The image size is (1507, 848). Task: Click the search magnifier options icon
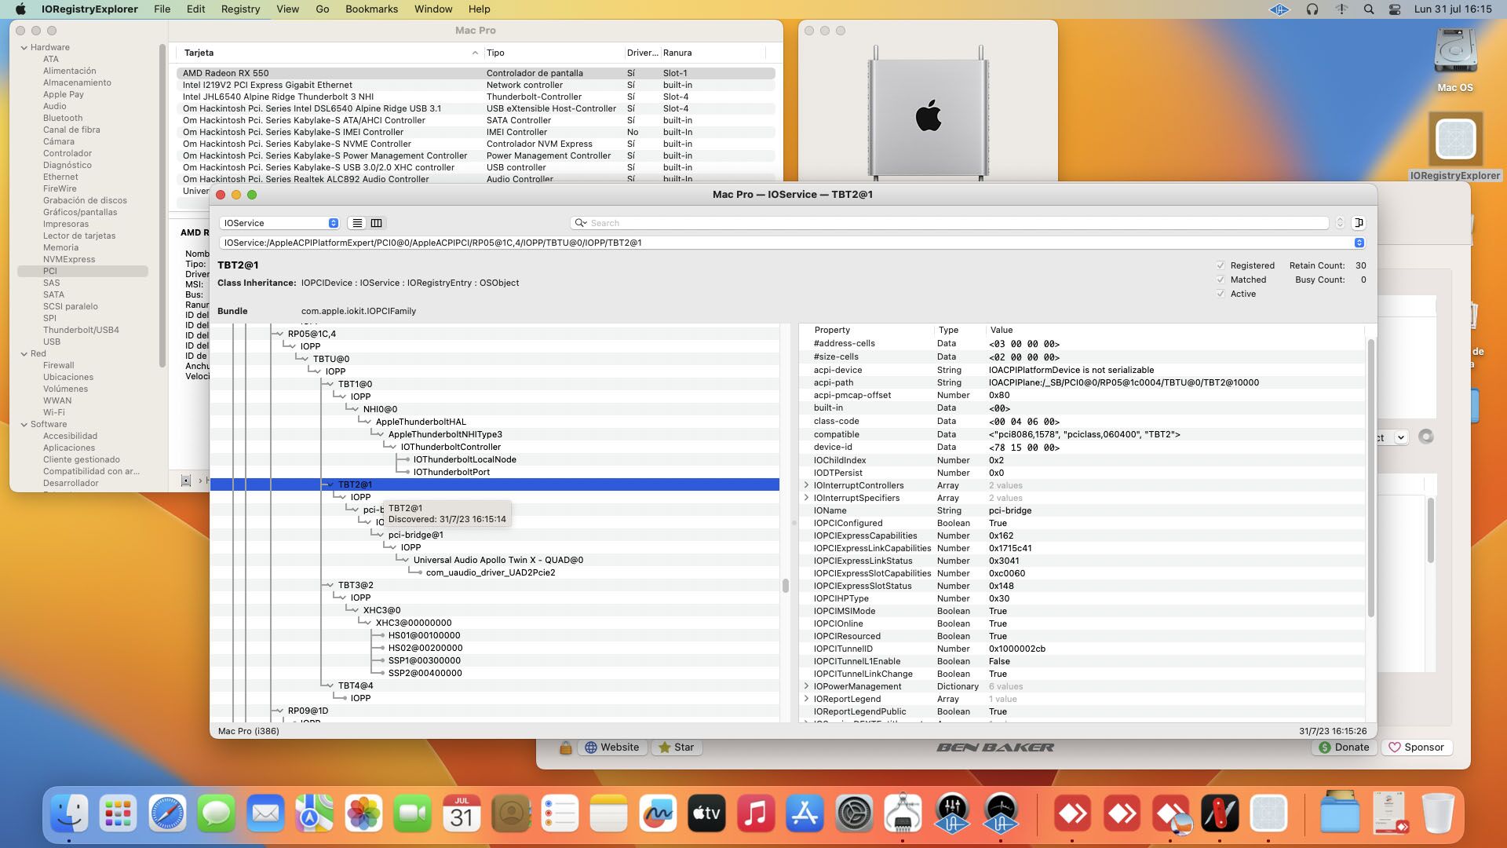click(580, 223)
